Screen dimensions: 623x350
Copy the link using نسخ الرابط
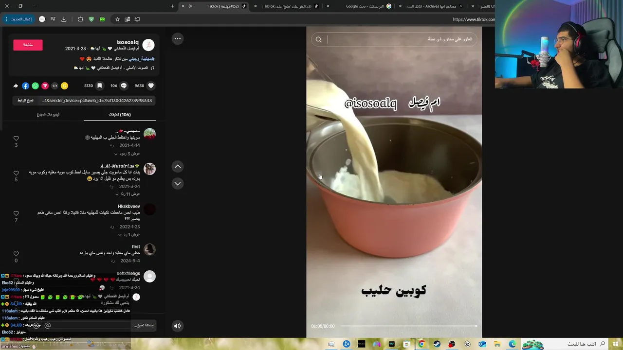25,101
